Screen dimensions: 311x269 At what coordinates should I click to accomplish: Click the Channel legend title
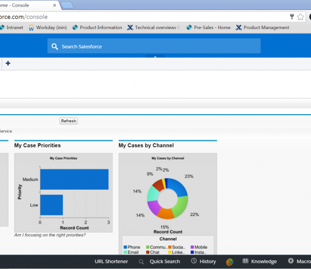tap(168, 239)
